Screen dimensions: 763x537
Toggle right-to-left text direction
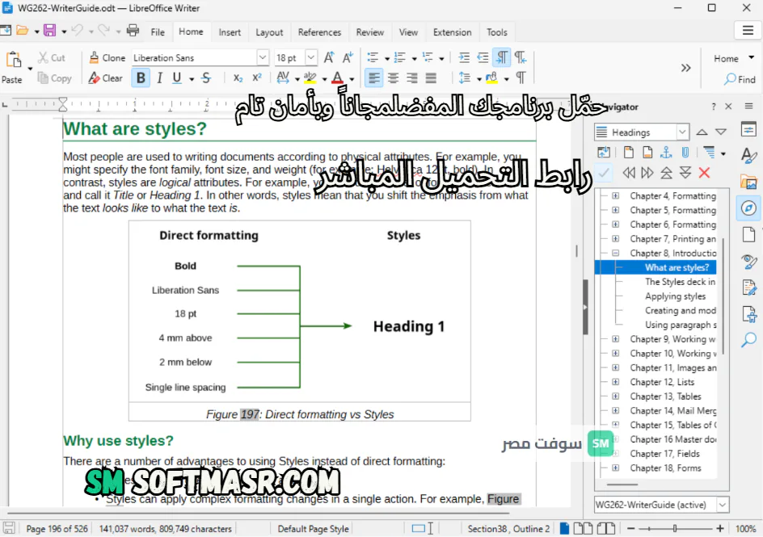point(521,57)
